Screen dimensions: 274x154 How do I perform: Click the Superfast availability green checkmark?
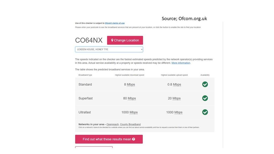click(x=205, y=98)
